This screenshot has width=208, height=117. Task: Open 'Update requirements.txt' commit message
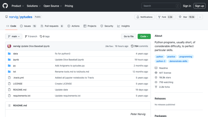[68, 96]
